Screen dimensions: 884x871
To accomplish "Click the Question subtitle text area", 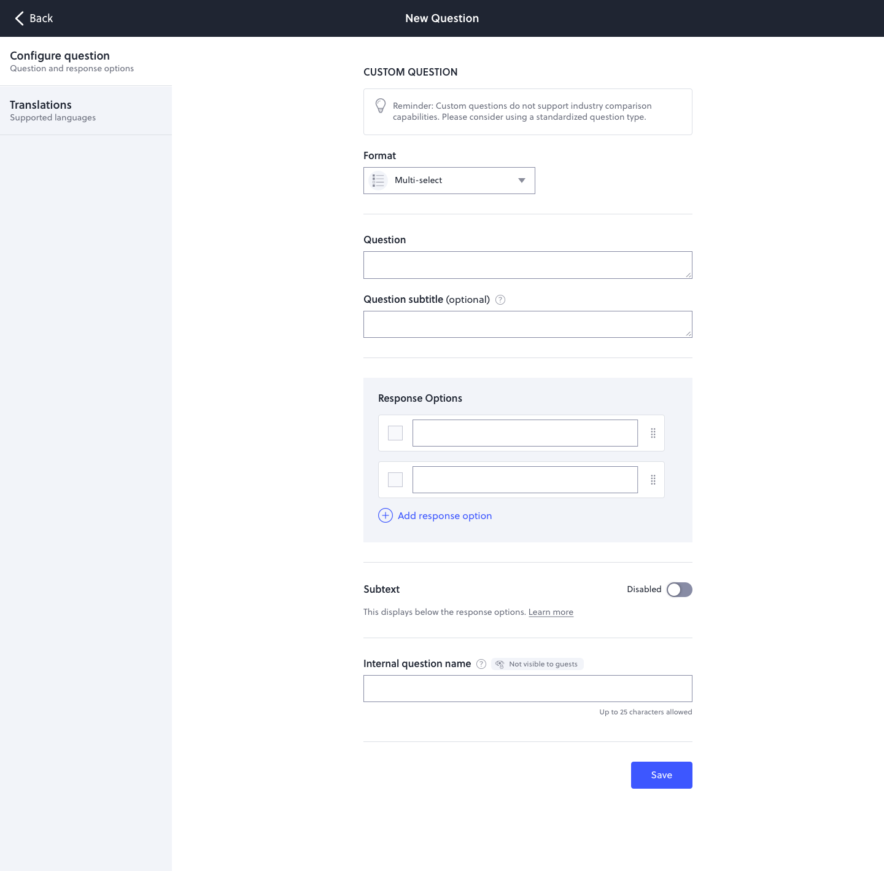I will [x=527, y=324].
